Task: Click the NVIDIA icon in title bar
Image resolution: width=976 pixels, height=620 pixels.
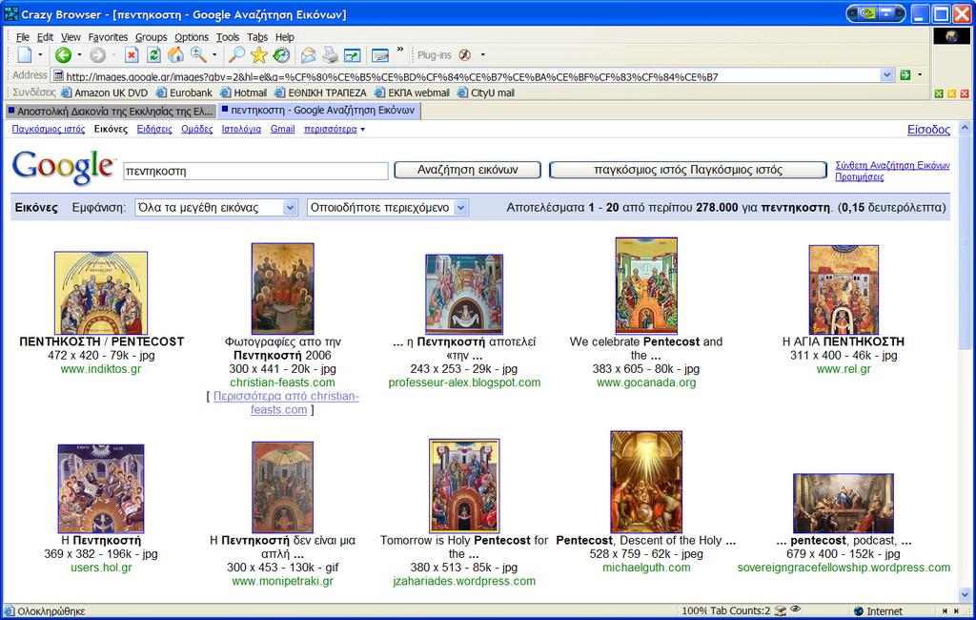Action: 867,13
